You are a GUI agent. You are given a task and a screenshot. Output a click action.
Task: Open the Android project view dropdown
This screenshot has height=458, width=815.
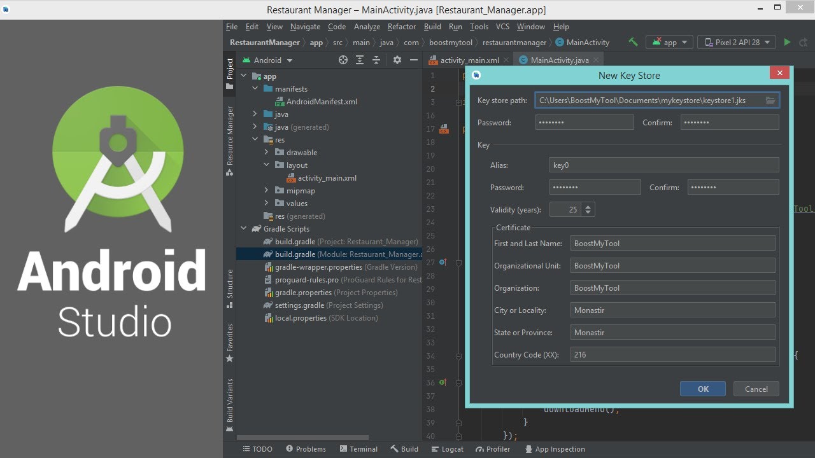click(x=267, y=60)
